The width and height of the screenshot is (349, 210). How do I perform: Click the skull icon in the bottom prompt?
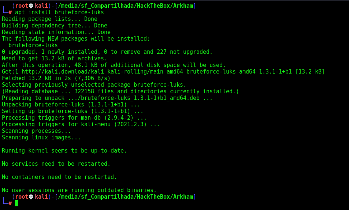pos(31,197)
